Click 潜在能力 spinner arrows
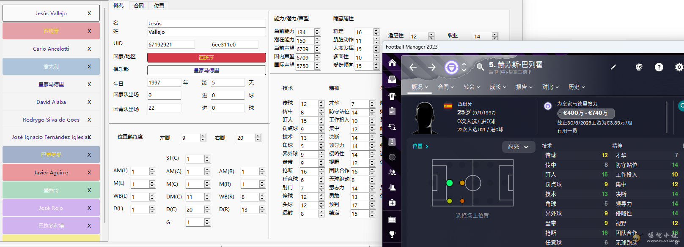Viewport: 684px width, 247px height. tap(317, 41)
